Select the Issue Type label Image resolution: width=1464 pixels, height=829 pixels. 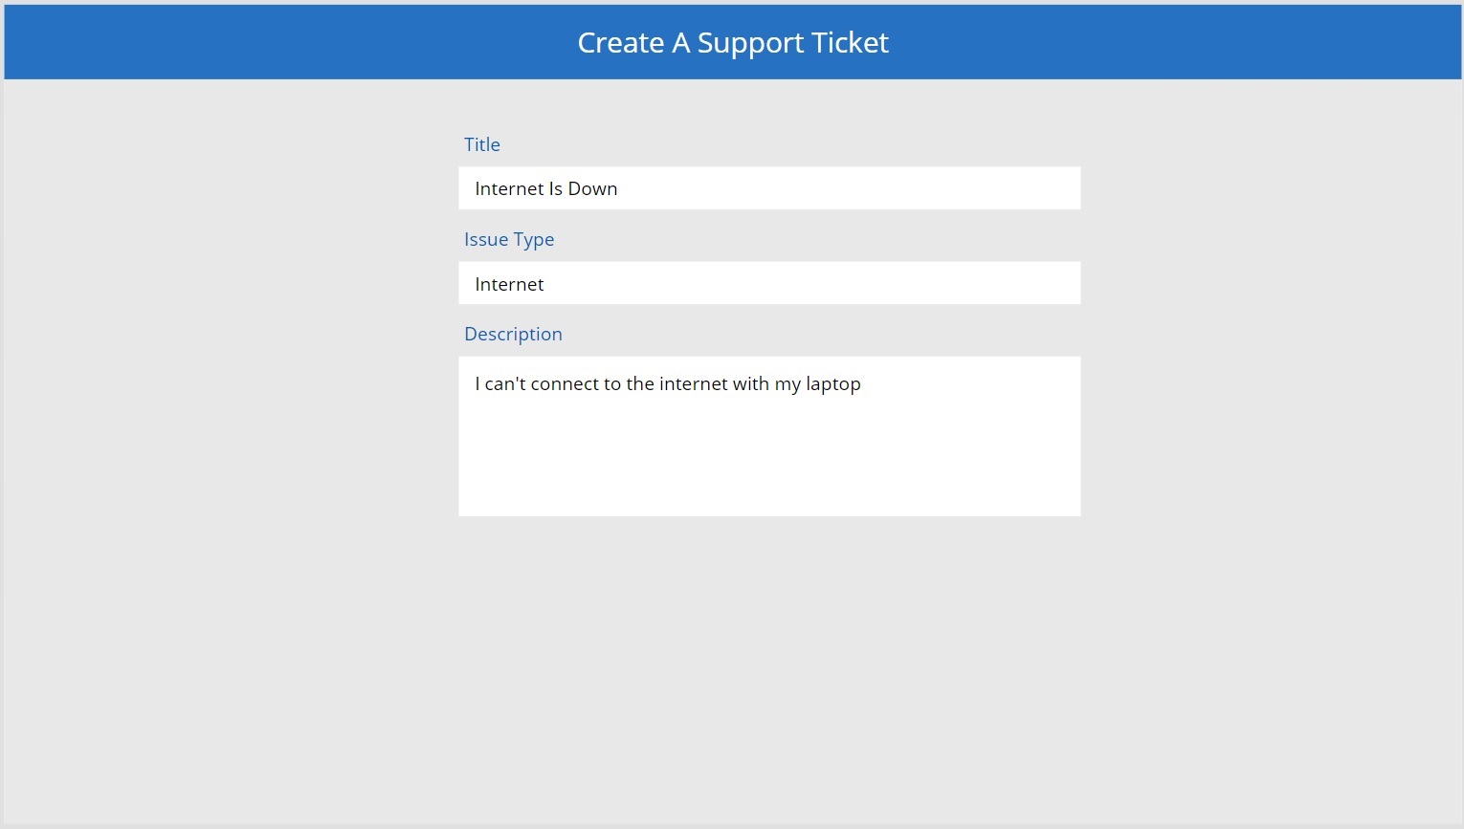coord(509,239)
